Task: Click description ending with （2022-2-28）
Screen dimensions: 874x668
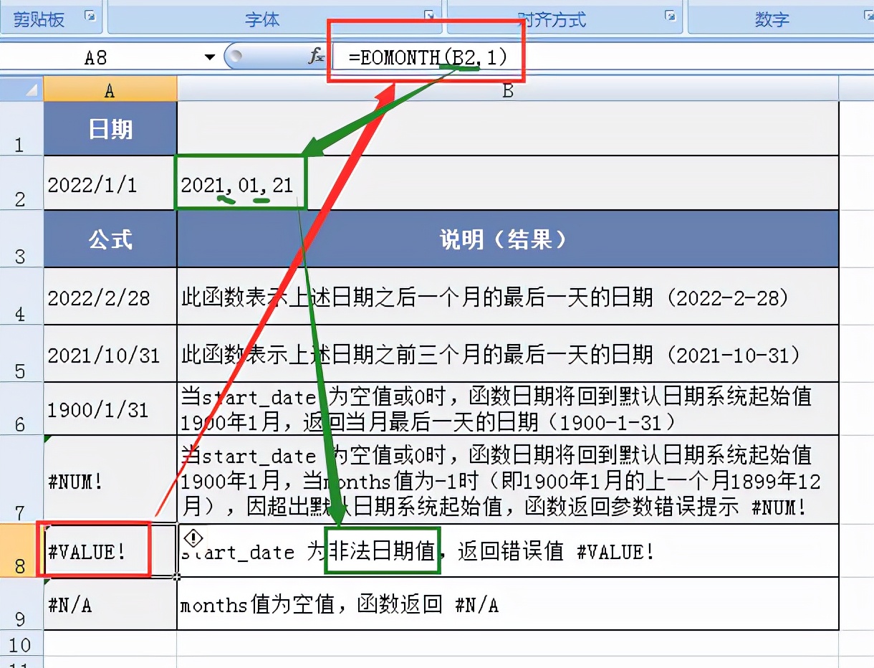Action: [507, 297]
